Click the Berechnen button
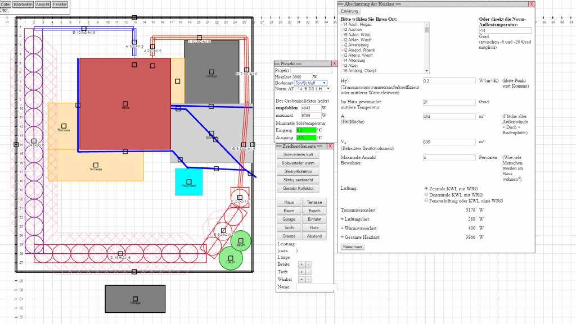 352,247
